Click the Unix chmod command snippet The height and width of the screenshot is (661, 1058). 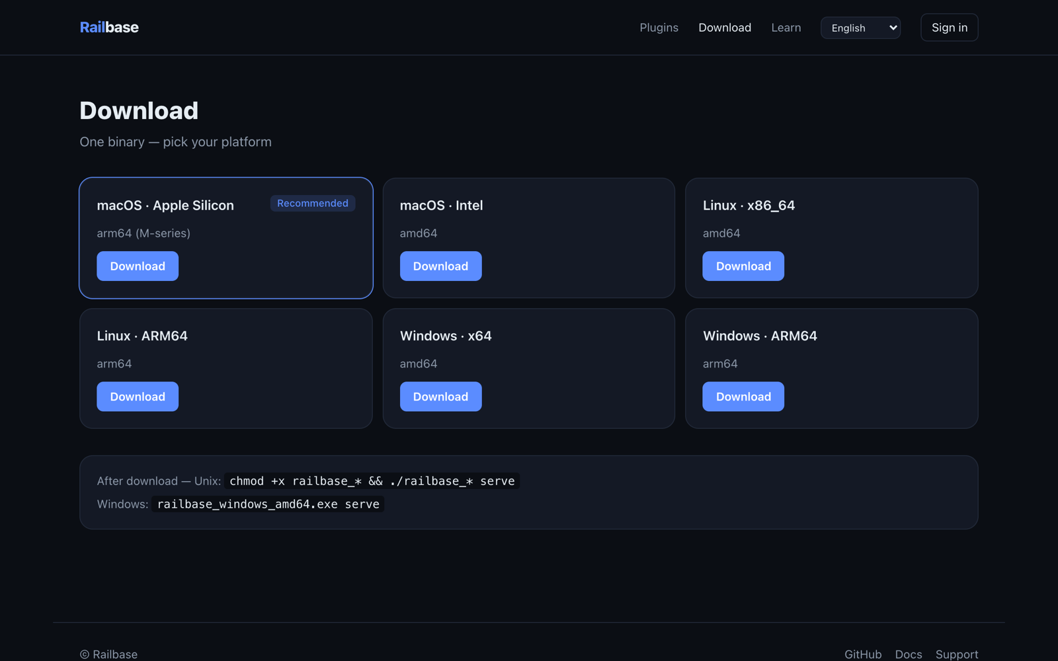(x=372, y=481)
